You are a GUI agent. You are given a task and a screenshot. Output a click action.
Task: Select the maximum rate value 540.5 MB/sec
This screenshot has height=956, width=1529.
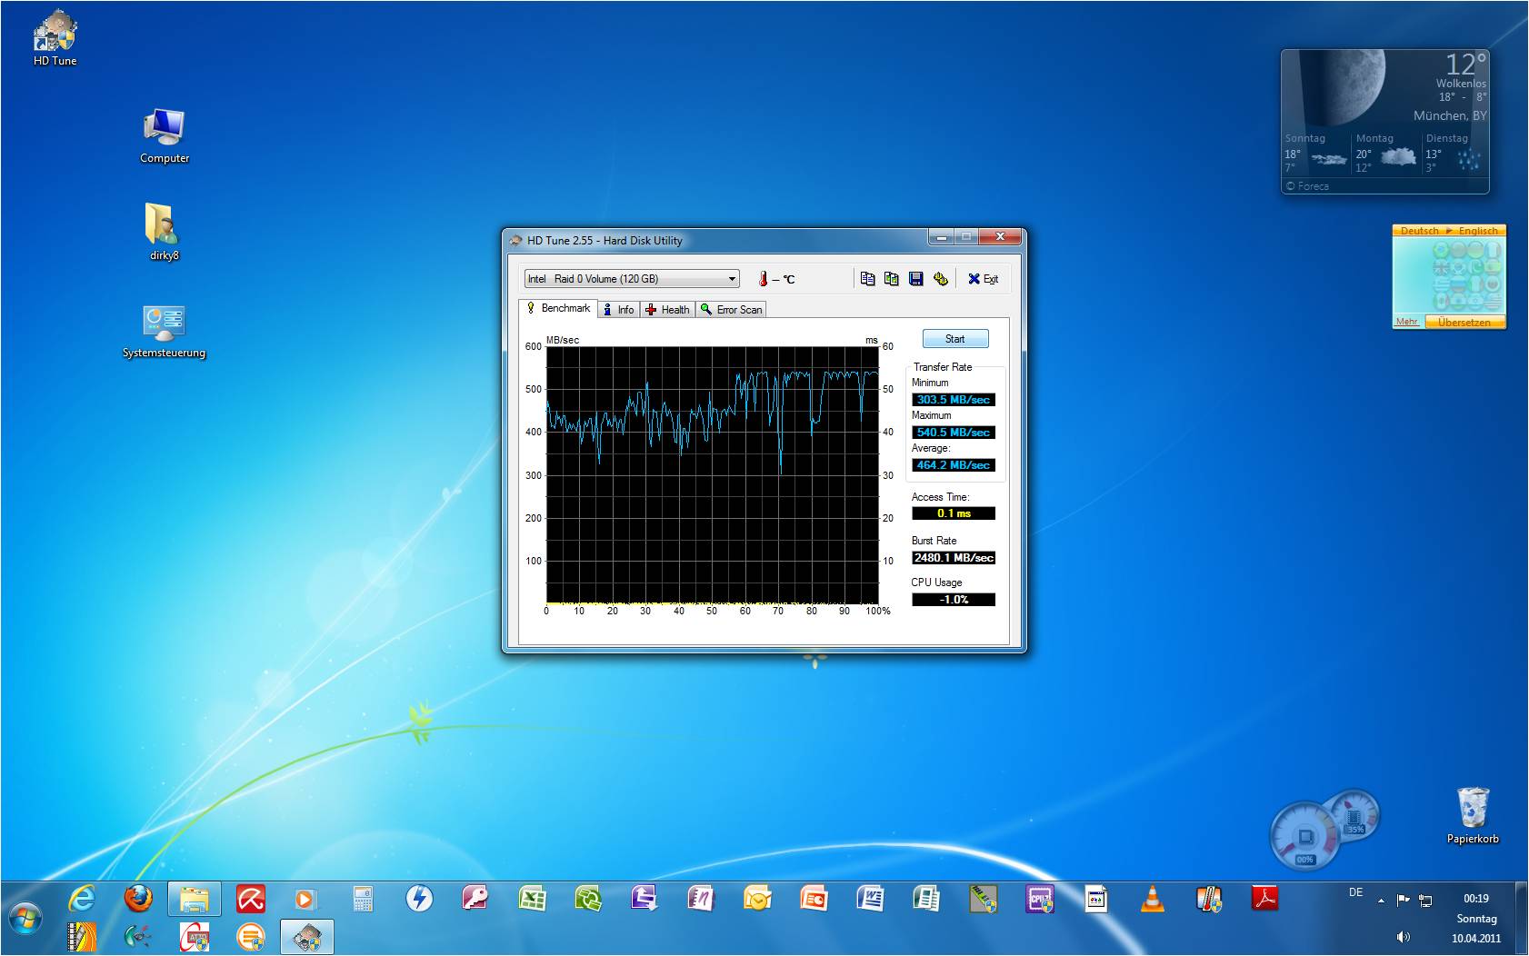[954, 433]
